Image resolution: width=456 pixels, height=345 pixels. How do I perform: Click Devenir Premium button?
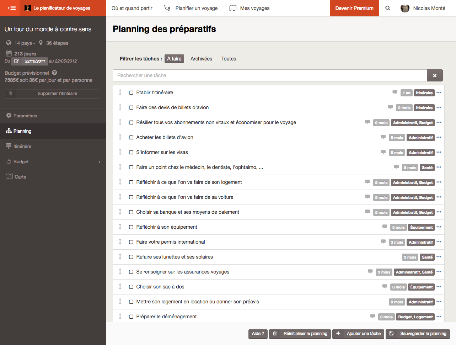point(354,8)
